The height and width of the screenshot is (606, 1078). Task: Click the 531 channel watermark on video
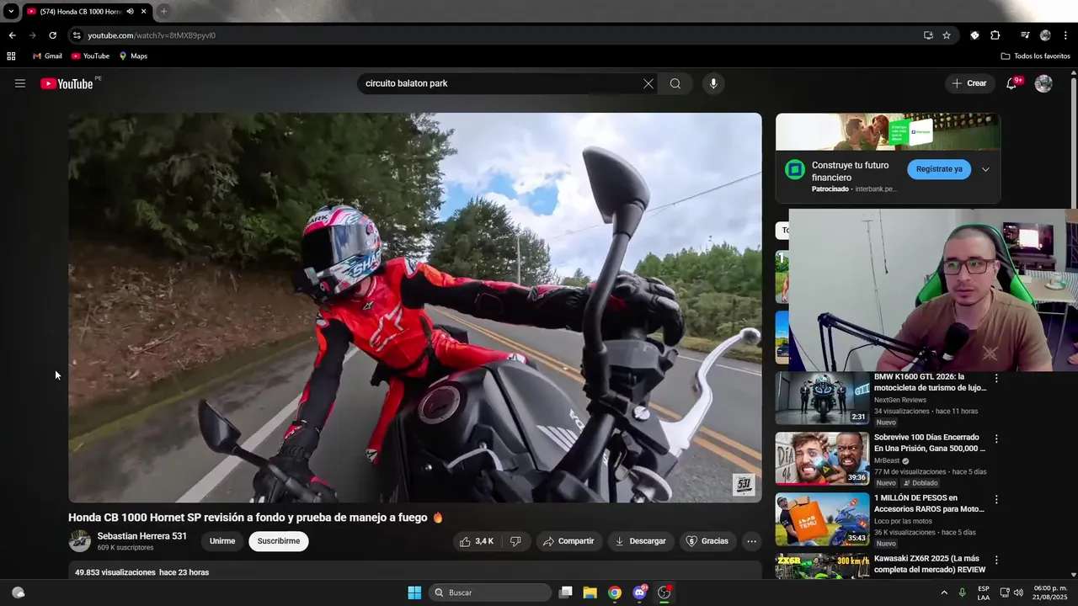click(x=744, y=485)
